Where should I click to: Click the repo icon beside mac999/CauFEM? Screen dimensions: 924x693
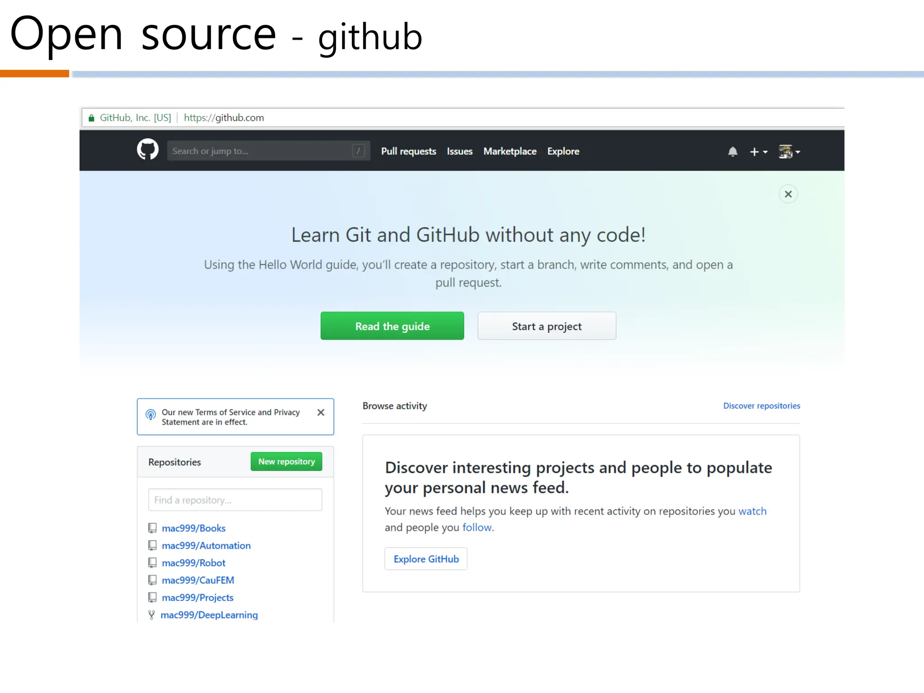tap(152, 580)
